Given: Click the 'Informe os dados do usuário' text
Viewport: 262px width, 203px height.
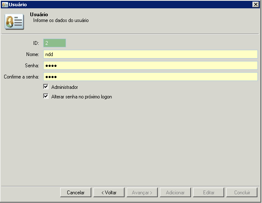Looking at the screenshot, I should 61,20.
